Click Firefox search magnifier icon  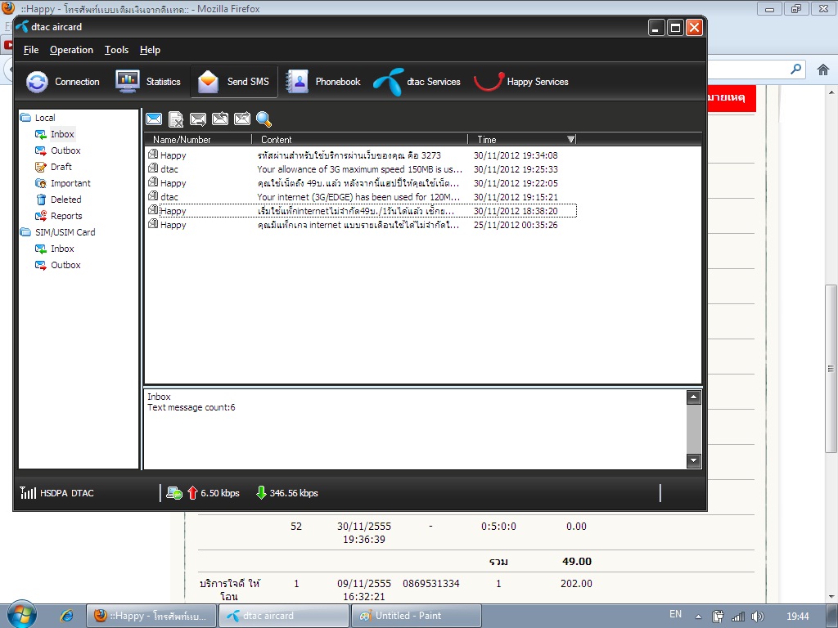(796, 69)
